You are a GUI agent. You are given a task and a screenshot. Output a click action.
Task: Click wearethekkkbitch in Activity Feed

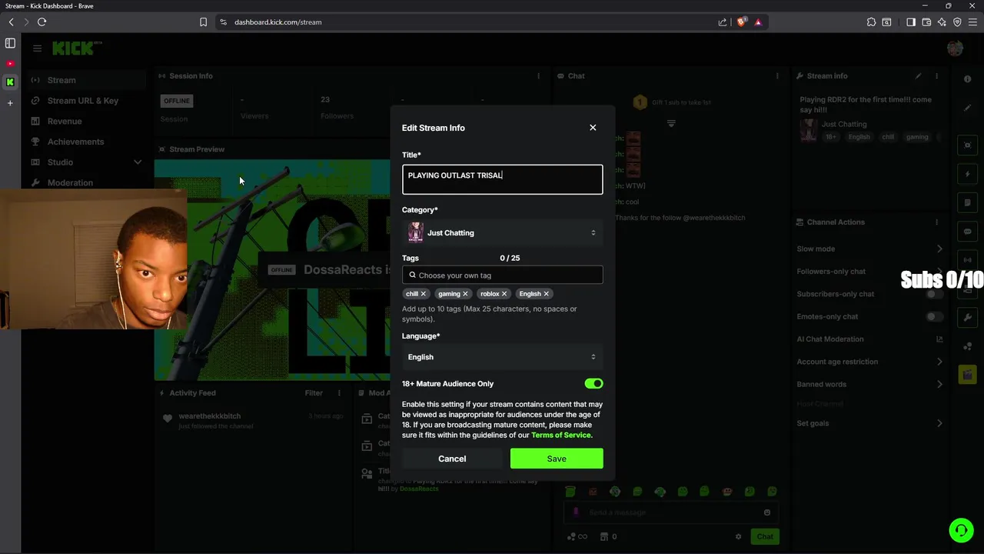click(210, 416)
